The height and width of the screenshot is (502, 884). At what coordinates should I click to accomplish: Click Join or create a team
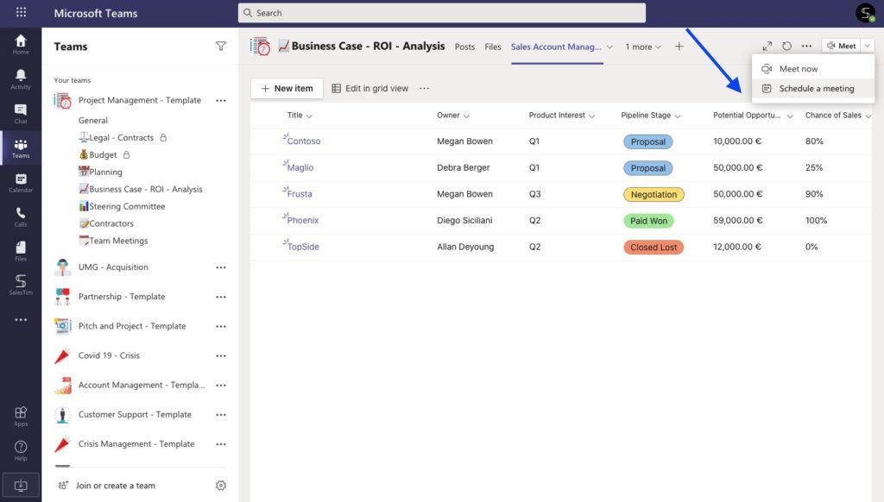[107, 485]
